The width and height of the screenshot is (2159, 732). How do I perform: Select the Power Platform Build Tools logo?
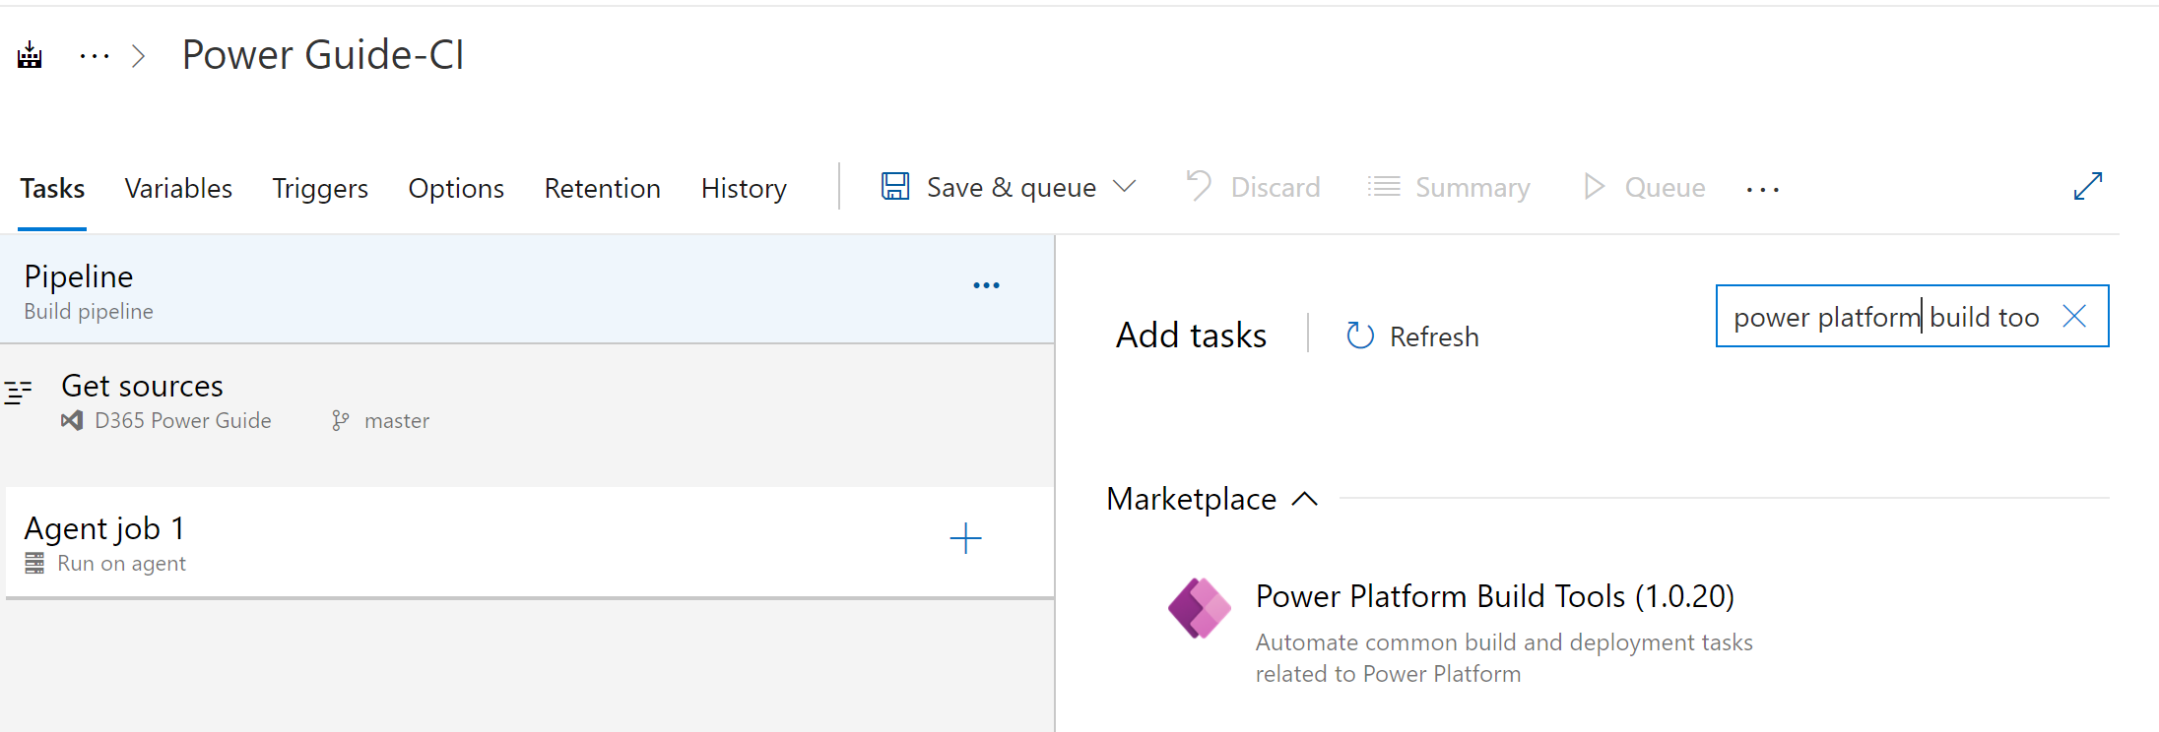coord(1199,609)
